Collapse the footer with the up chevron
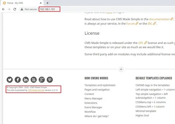The width and height of the screenshot is (175, 124). pyautogui.click(x=121, y=69)
